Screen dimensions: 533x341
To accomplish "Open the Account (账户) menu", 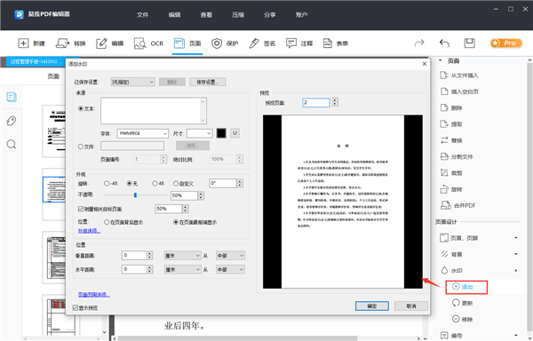I will tap(301, 14).
